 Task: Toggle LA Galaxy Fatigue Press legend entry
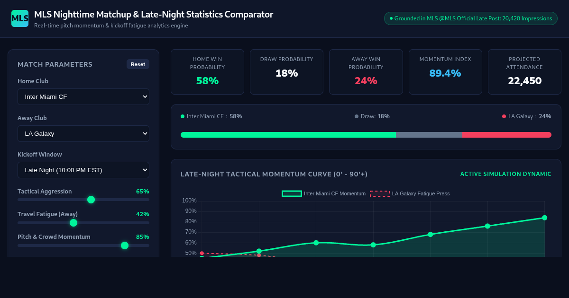(x=410, y=193)
